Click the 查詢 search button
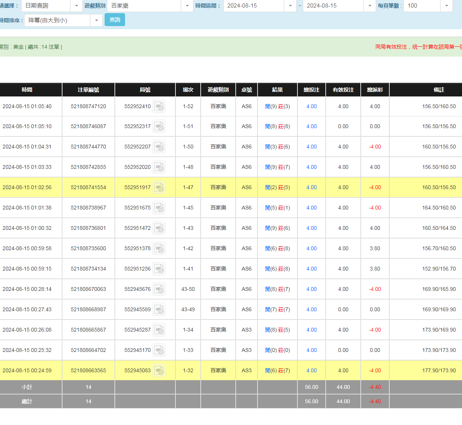 point(115,20)
